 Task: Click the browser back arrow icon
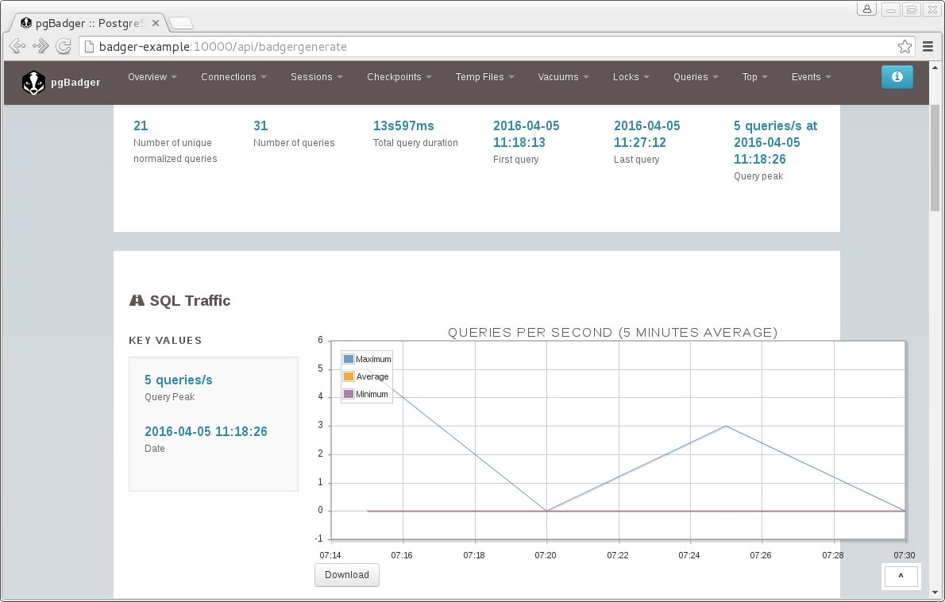(18, 47)
